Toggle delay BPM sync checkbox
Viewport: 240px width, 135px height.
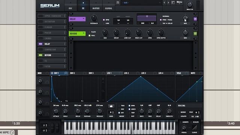point(104,20)
